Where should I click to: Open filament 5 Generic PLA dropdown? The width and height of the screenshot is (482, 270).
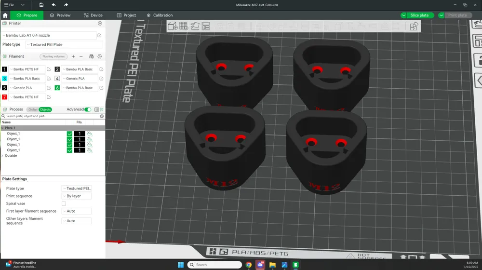(x=27, y=88)
